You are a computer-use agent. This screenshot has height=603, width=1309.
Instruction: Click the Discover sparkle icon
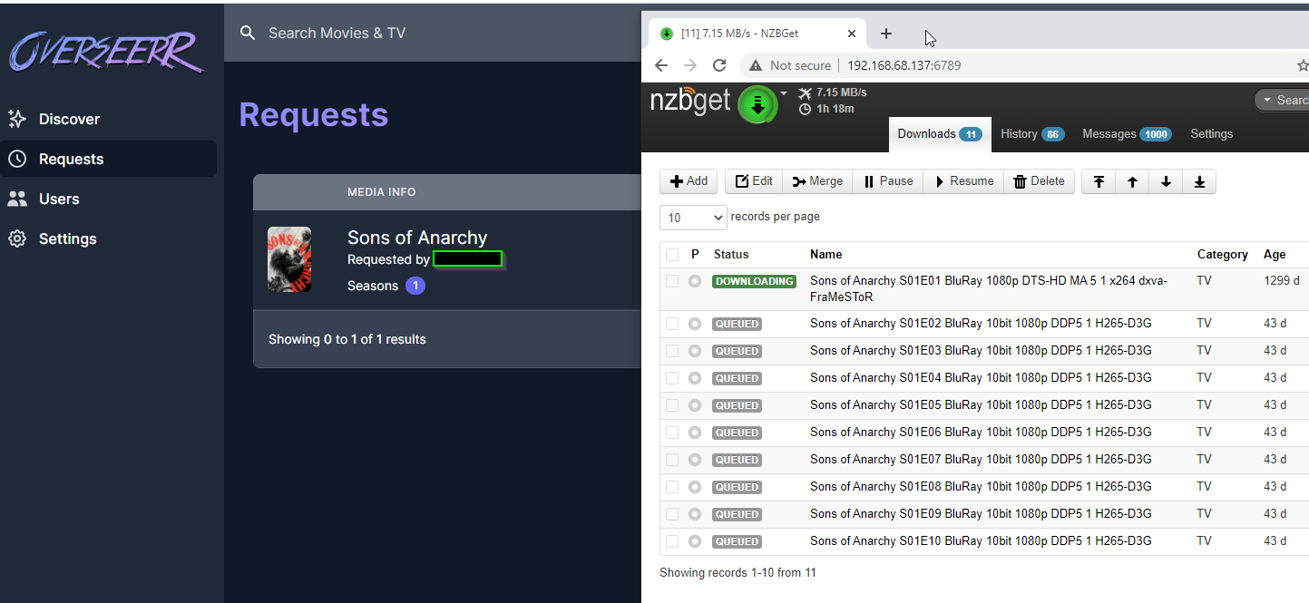[x=16, y=119]
